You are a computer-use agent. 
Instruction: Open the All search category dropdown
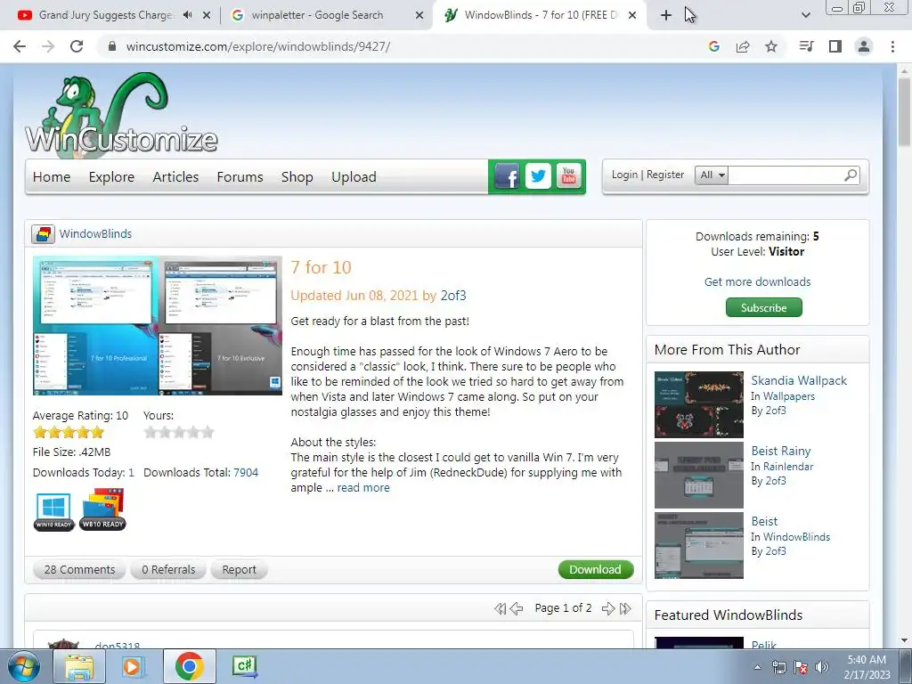[x=712, y=175]
